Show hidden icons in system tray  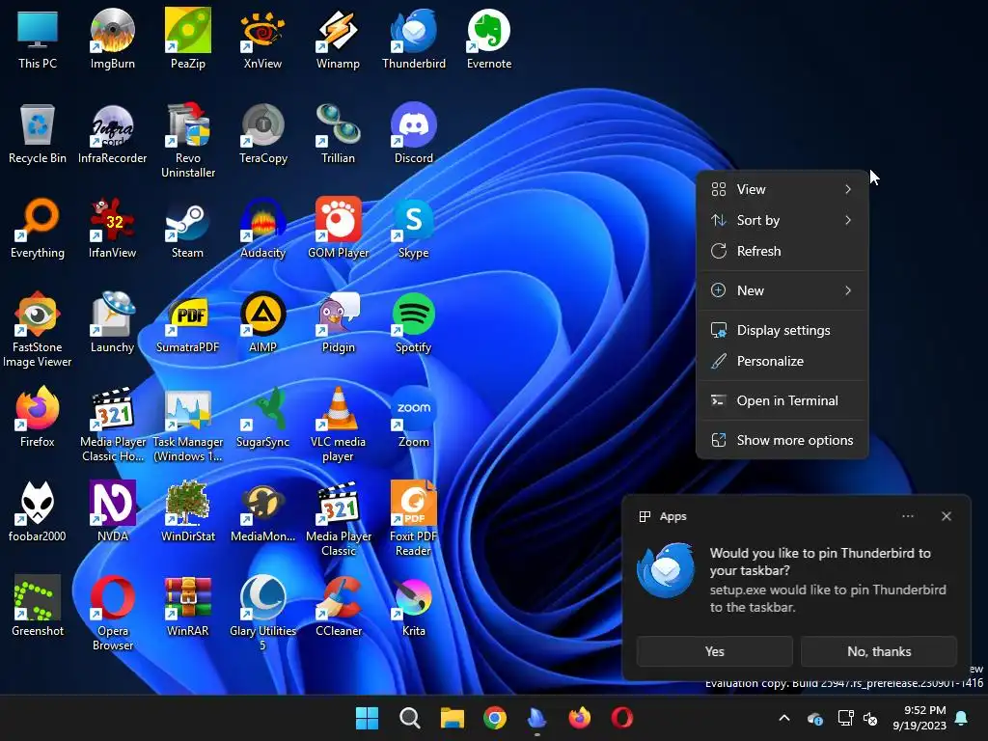784,718
